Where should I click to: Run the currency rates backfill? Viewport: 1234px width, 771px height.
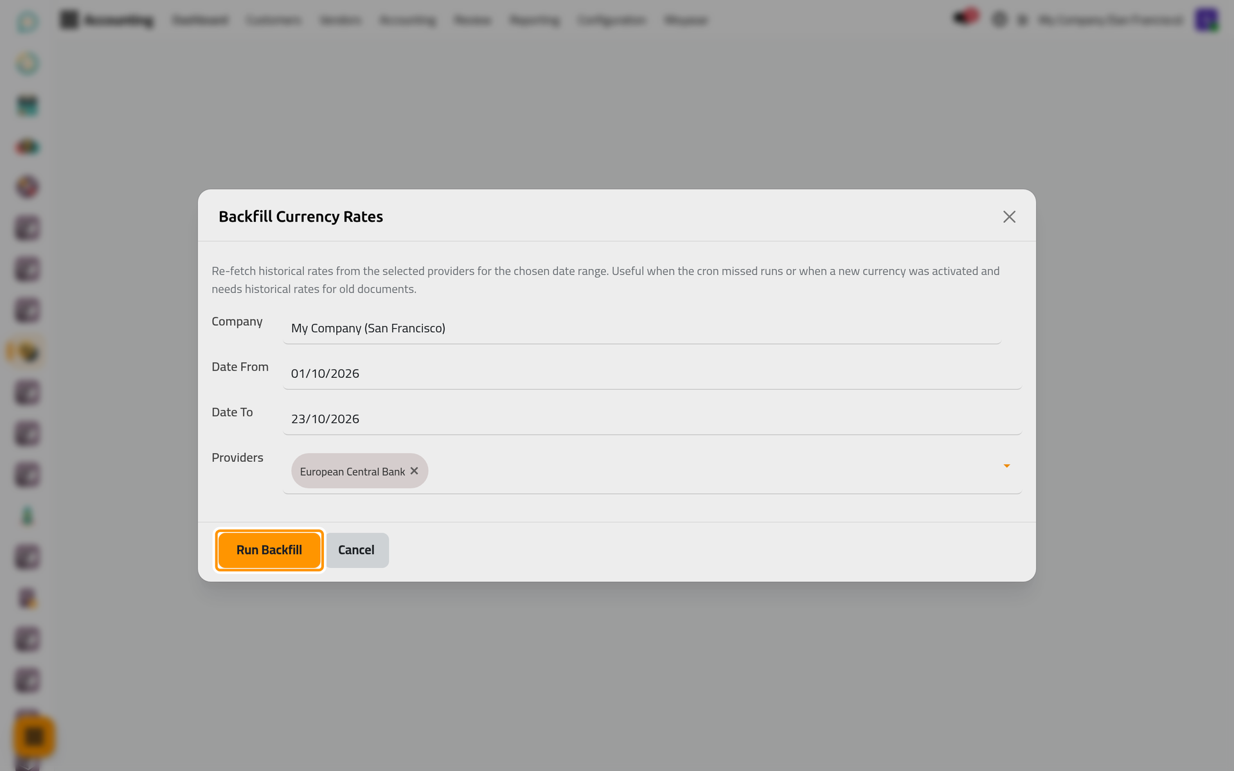269,550
